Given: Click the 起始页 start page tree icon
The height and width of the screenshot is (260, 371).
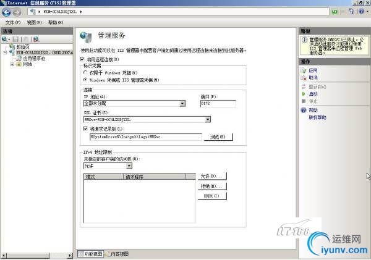Looking at the screenshot, I should pyautogui.click(x=12, y=46).
